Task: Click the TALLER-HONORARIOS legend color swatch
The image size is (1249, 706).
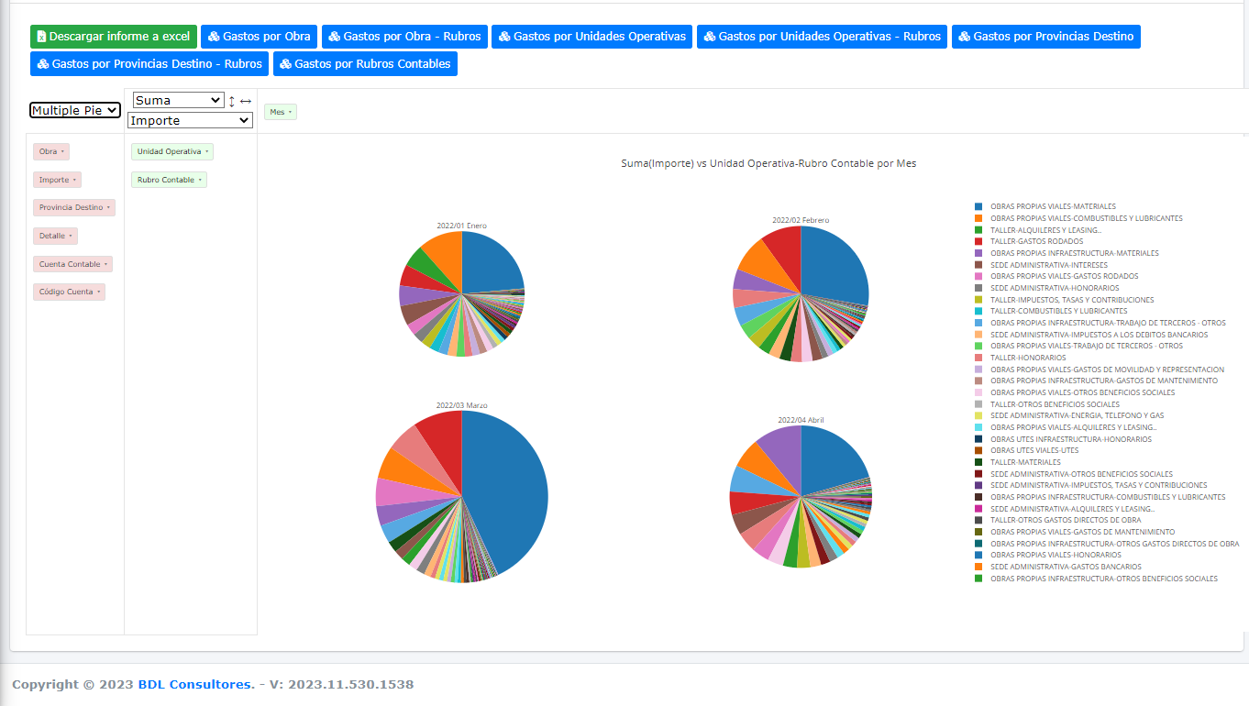Action: (x=978, y=358)
